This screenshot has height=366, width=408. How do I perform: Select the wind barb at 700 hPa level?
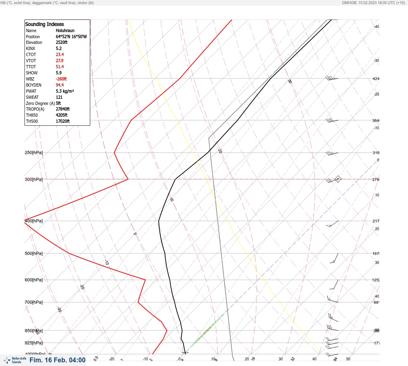[x=332, y=299]
